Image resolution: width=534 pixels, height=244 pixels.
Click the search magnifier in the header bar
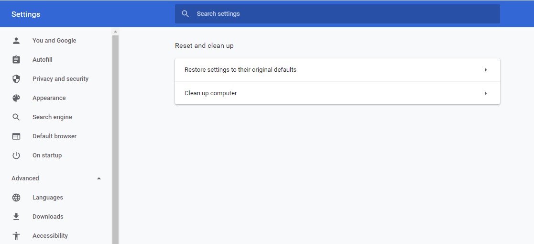185,14
